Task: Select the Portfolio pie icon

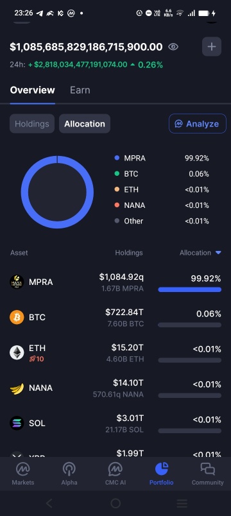Action: pos(161,469)
